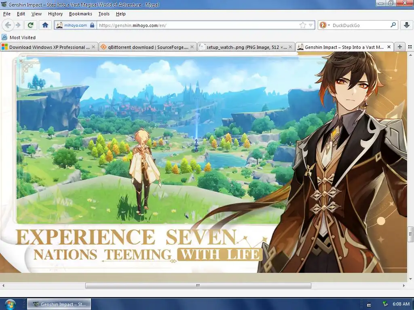Switch to qBittorrent download SourceForge tab
This screenshot has width=414, height=310.
tap(148, 47)
